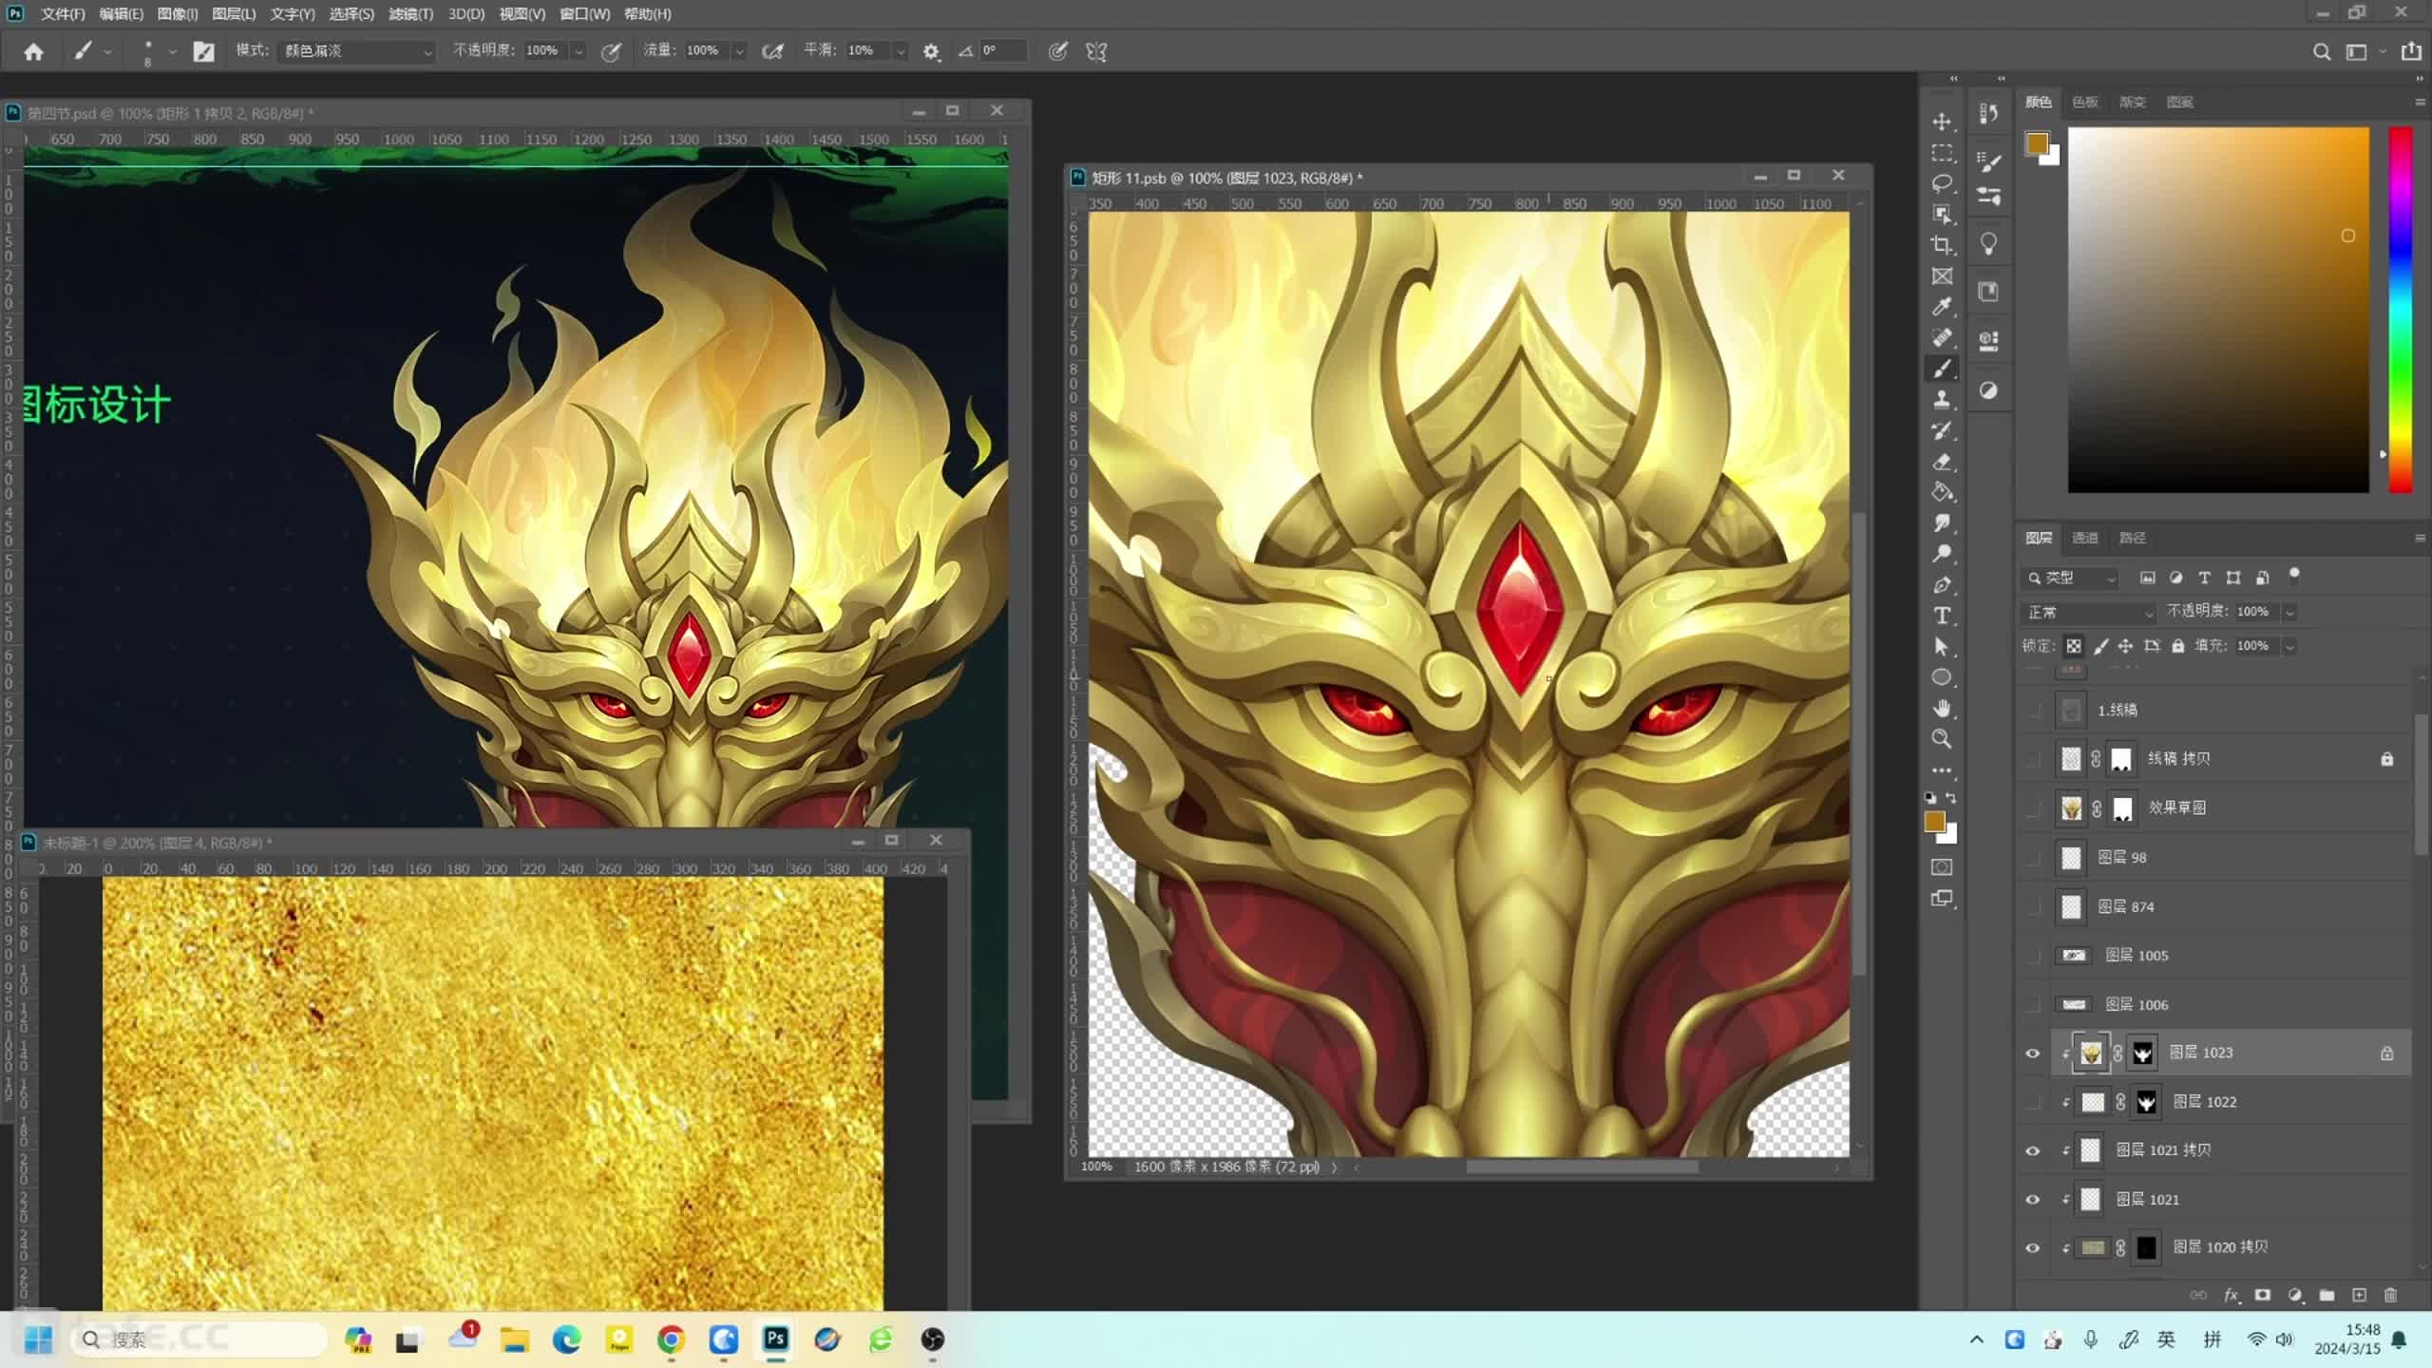2432x1368 pixels.
Task: Select the Pen tool
Action: tap(1942, 585)
